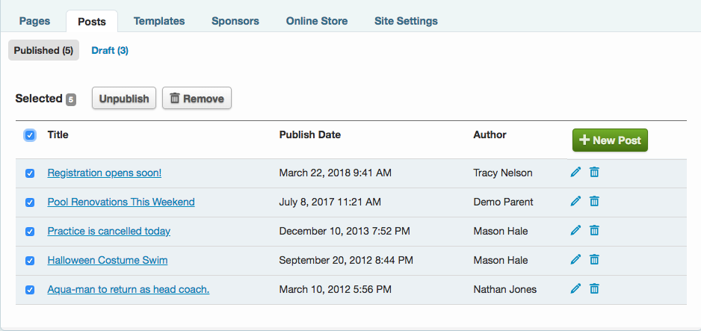
Task: Toggle checkbox beside Practice is cancelled today
Action: click(30, 232)
